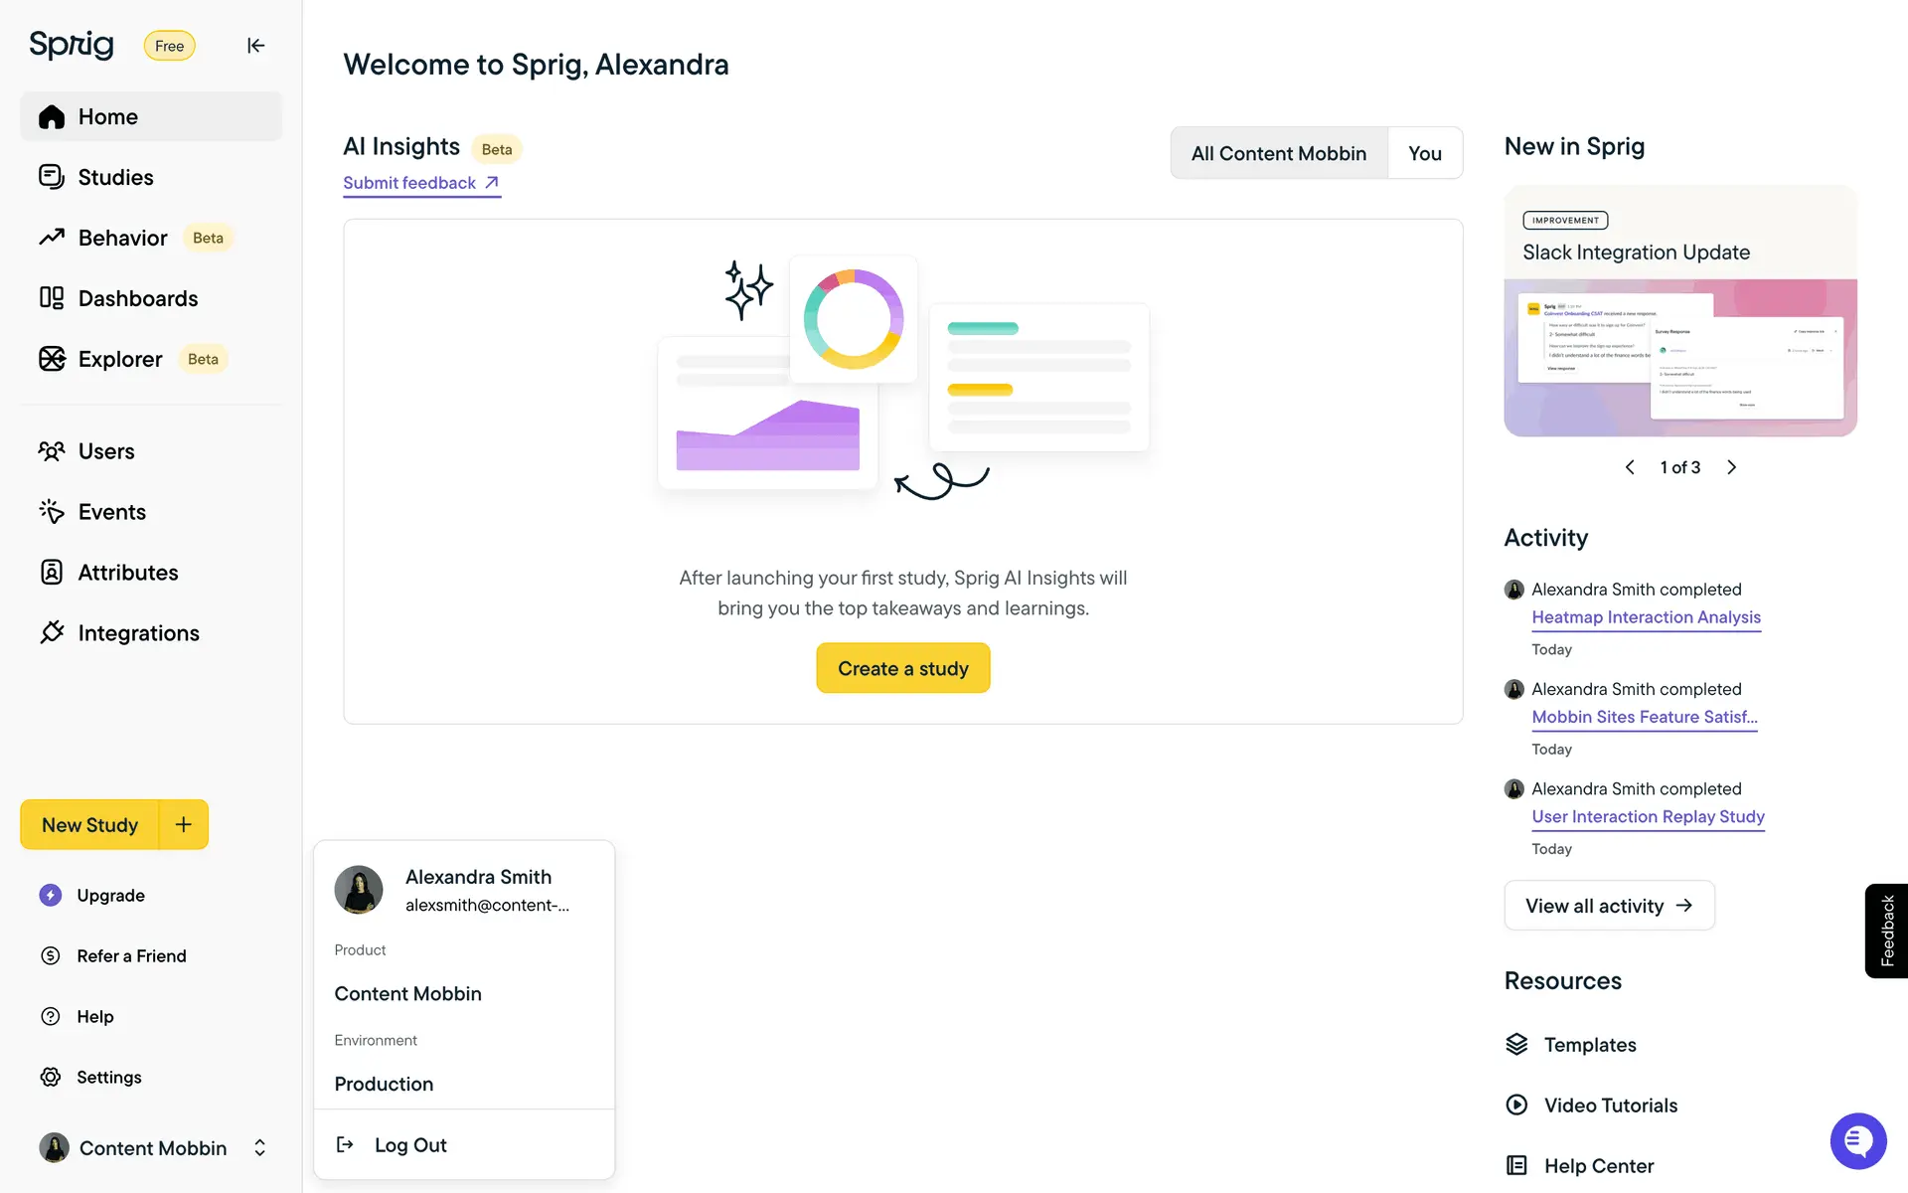Expand the Content Mobbin workspace switcher

pyautogui.click(x=259, y=1148)
